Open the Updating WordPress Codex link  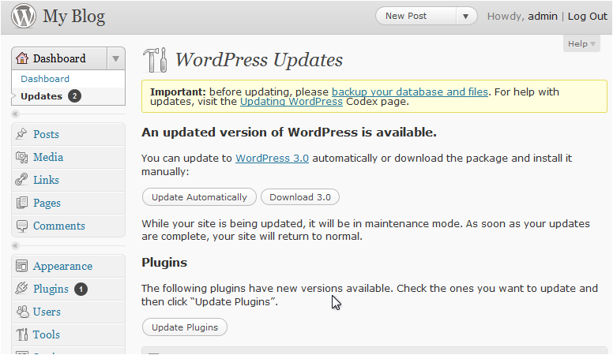[291, 102]
